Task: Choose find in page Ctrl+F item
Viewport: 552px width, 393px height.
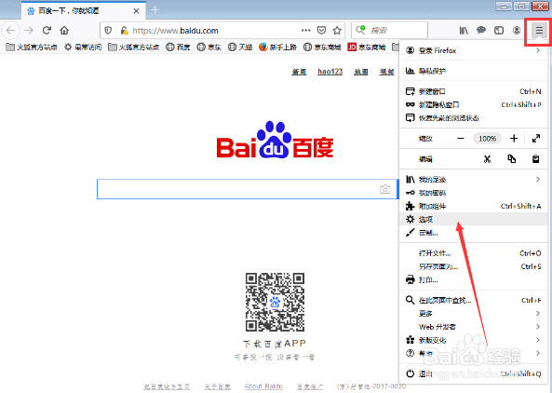Action: 473,301
